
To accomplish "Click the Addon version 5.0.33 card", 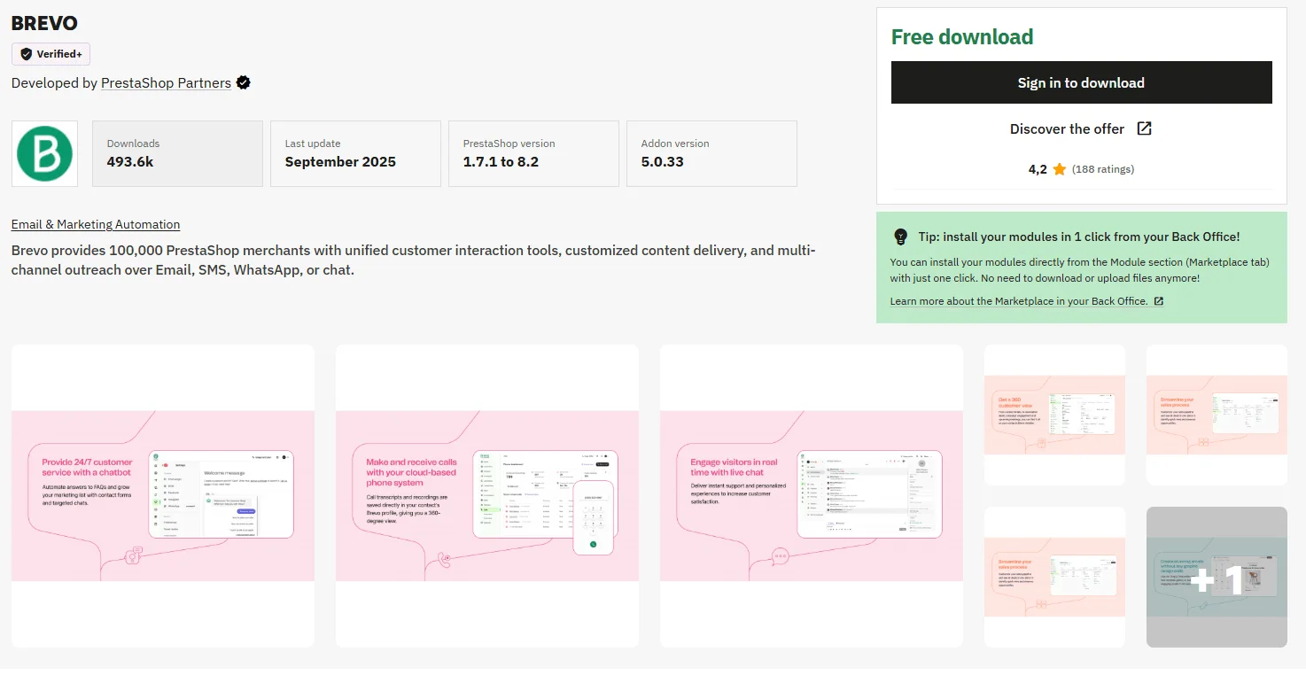I will [711, 153].
